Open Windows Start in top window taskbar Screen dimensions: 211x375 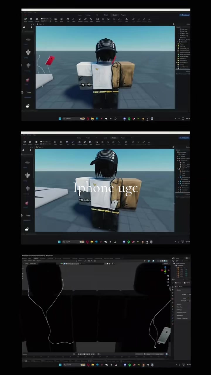click(x=60, y=119)
